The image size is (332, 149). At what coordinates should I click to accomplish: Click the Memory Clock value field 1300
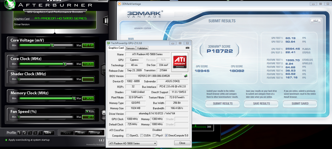(x=88, y=98)
